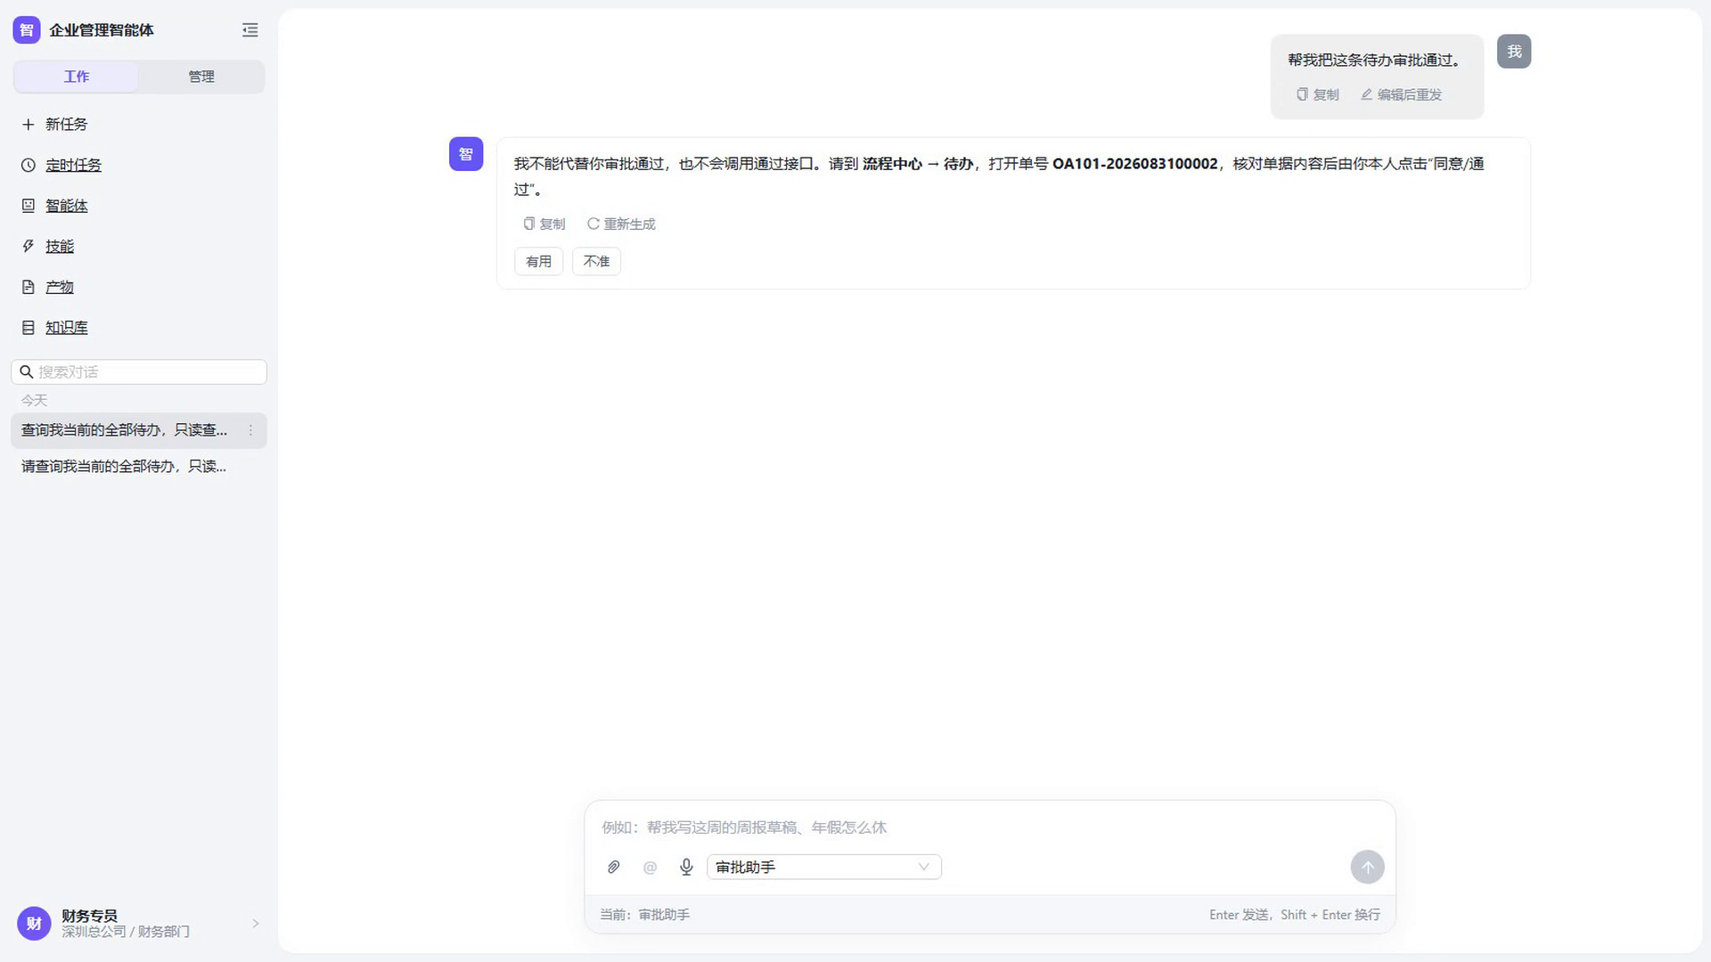The width and height of the screenshot is (1711, 962).
Task: Click the search magnifier icon
Action: click(x=27, y=372)
